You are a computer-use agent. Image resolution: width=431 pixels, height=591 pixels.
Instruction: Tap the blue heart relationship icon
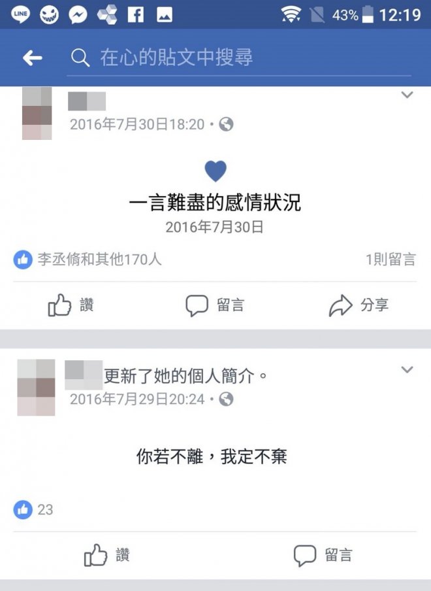tap(215, 171)
